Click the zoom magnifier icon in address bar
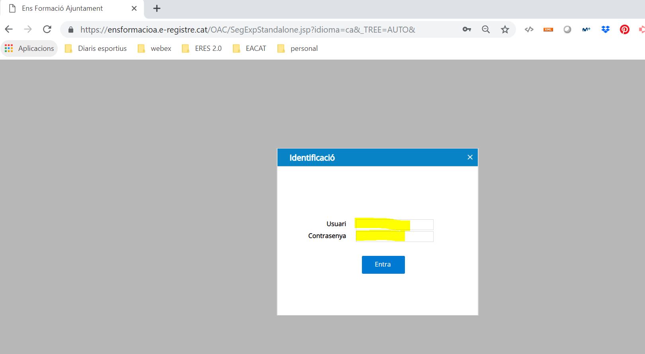 coord(486,29)
